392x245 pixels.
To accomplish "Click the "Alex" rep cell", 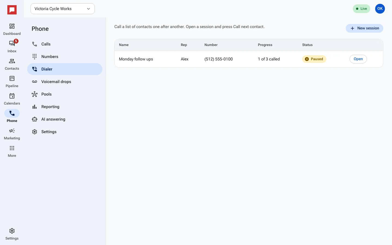I will pos(185,59).
